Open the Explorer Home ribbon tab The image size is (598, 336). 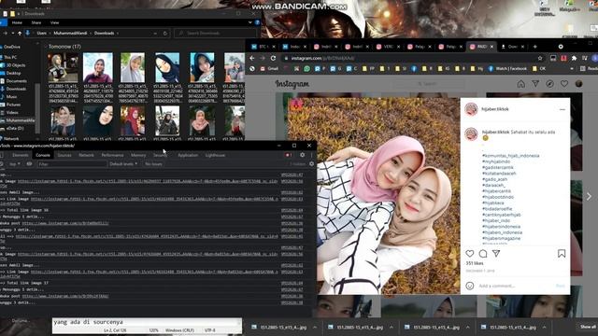pos(17,22)
